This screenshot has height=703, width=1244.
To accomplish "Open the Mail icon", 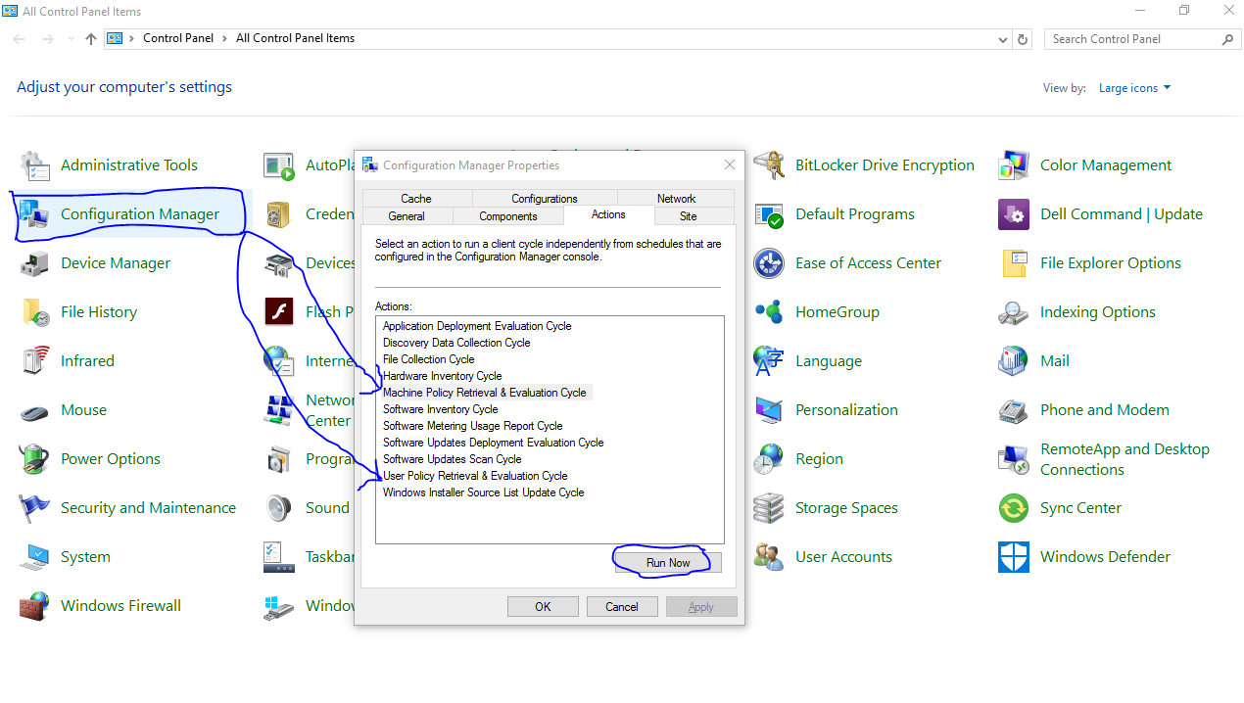I will 1014,361.
